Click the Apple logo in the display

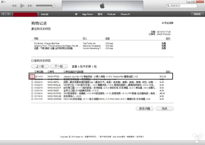pyautogui.click(x=102, y=6)
